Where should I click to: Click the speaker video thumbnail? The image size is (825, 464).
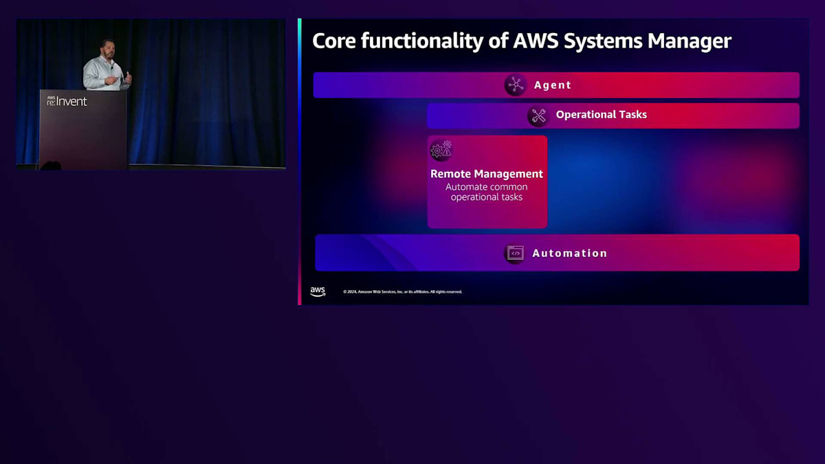click(151, 94)
